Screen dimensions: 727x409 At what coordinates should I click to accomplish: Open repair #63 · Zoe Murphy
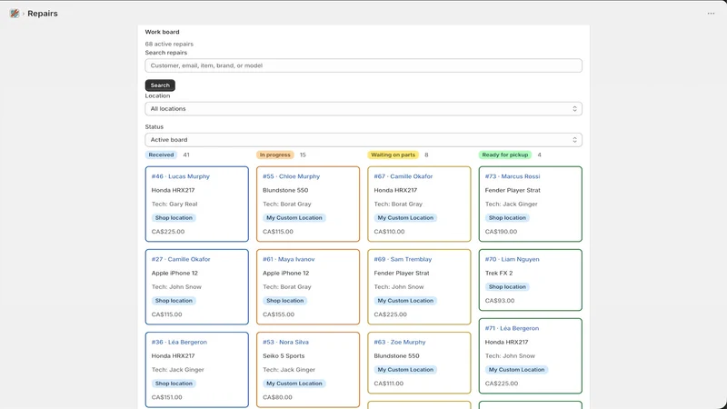click(400, 343)
